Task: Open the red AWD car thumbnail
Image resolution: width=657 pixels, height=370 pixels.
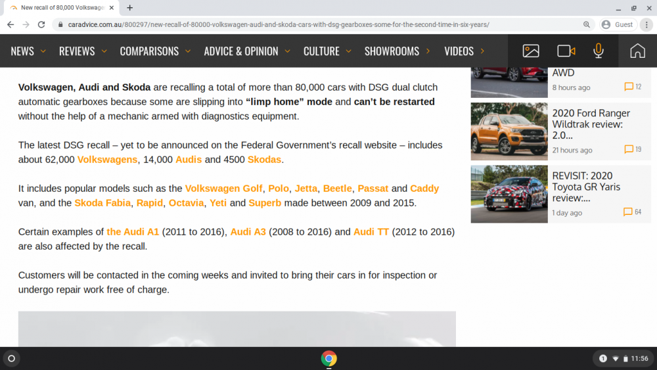Action: [509, 83]
